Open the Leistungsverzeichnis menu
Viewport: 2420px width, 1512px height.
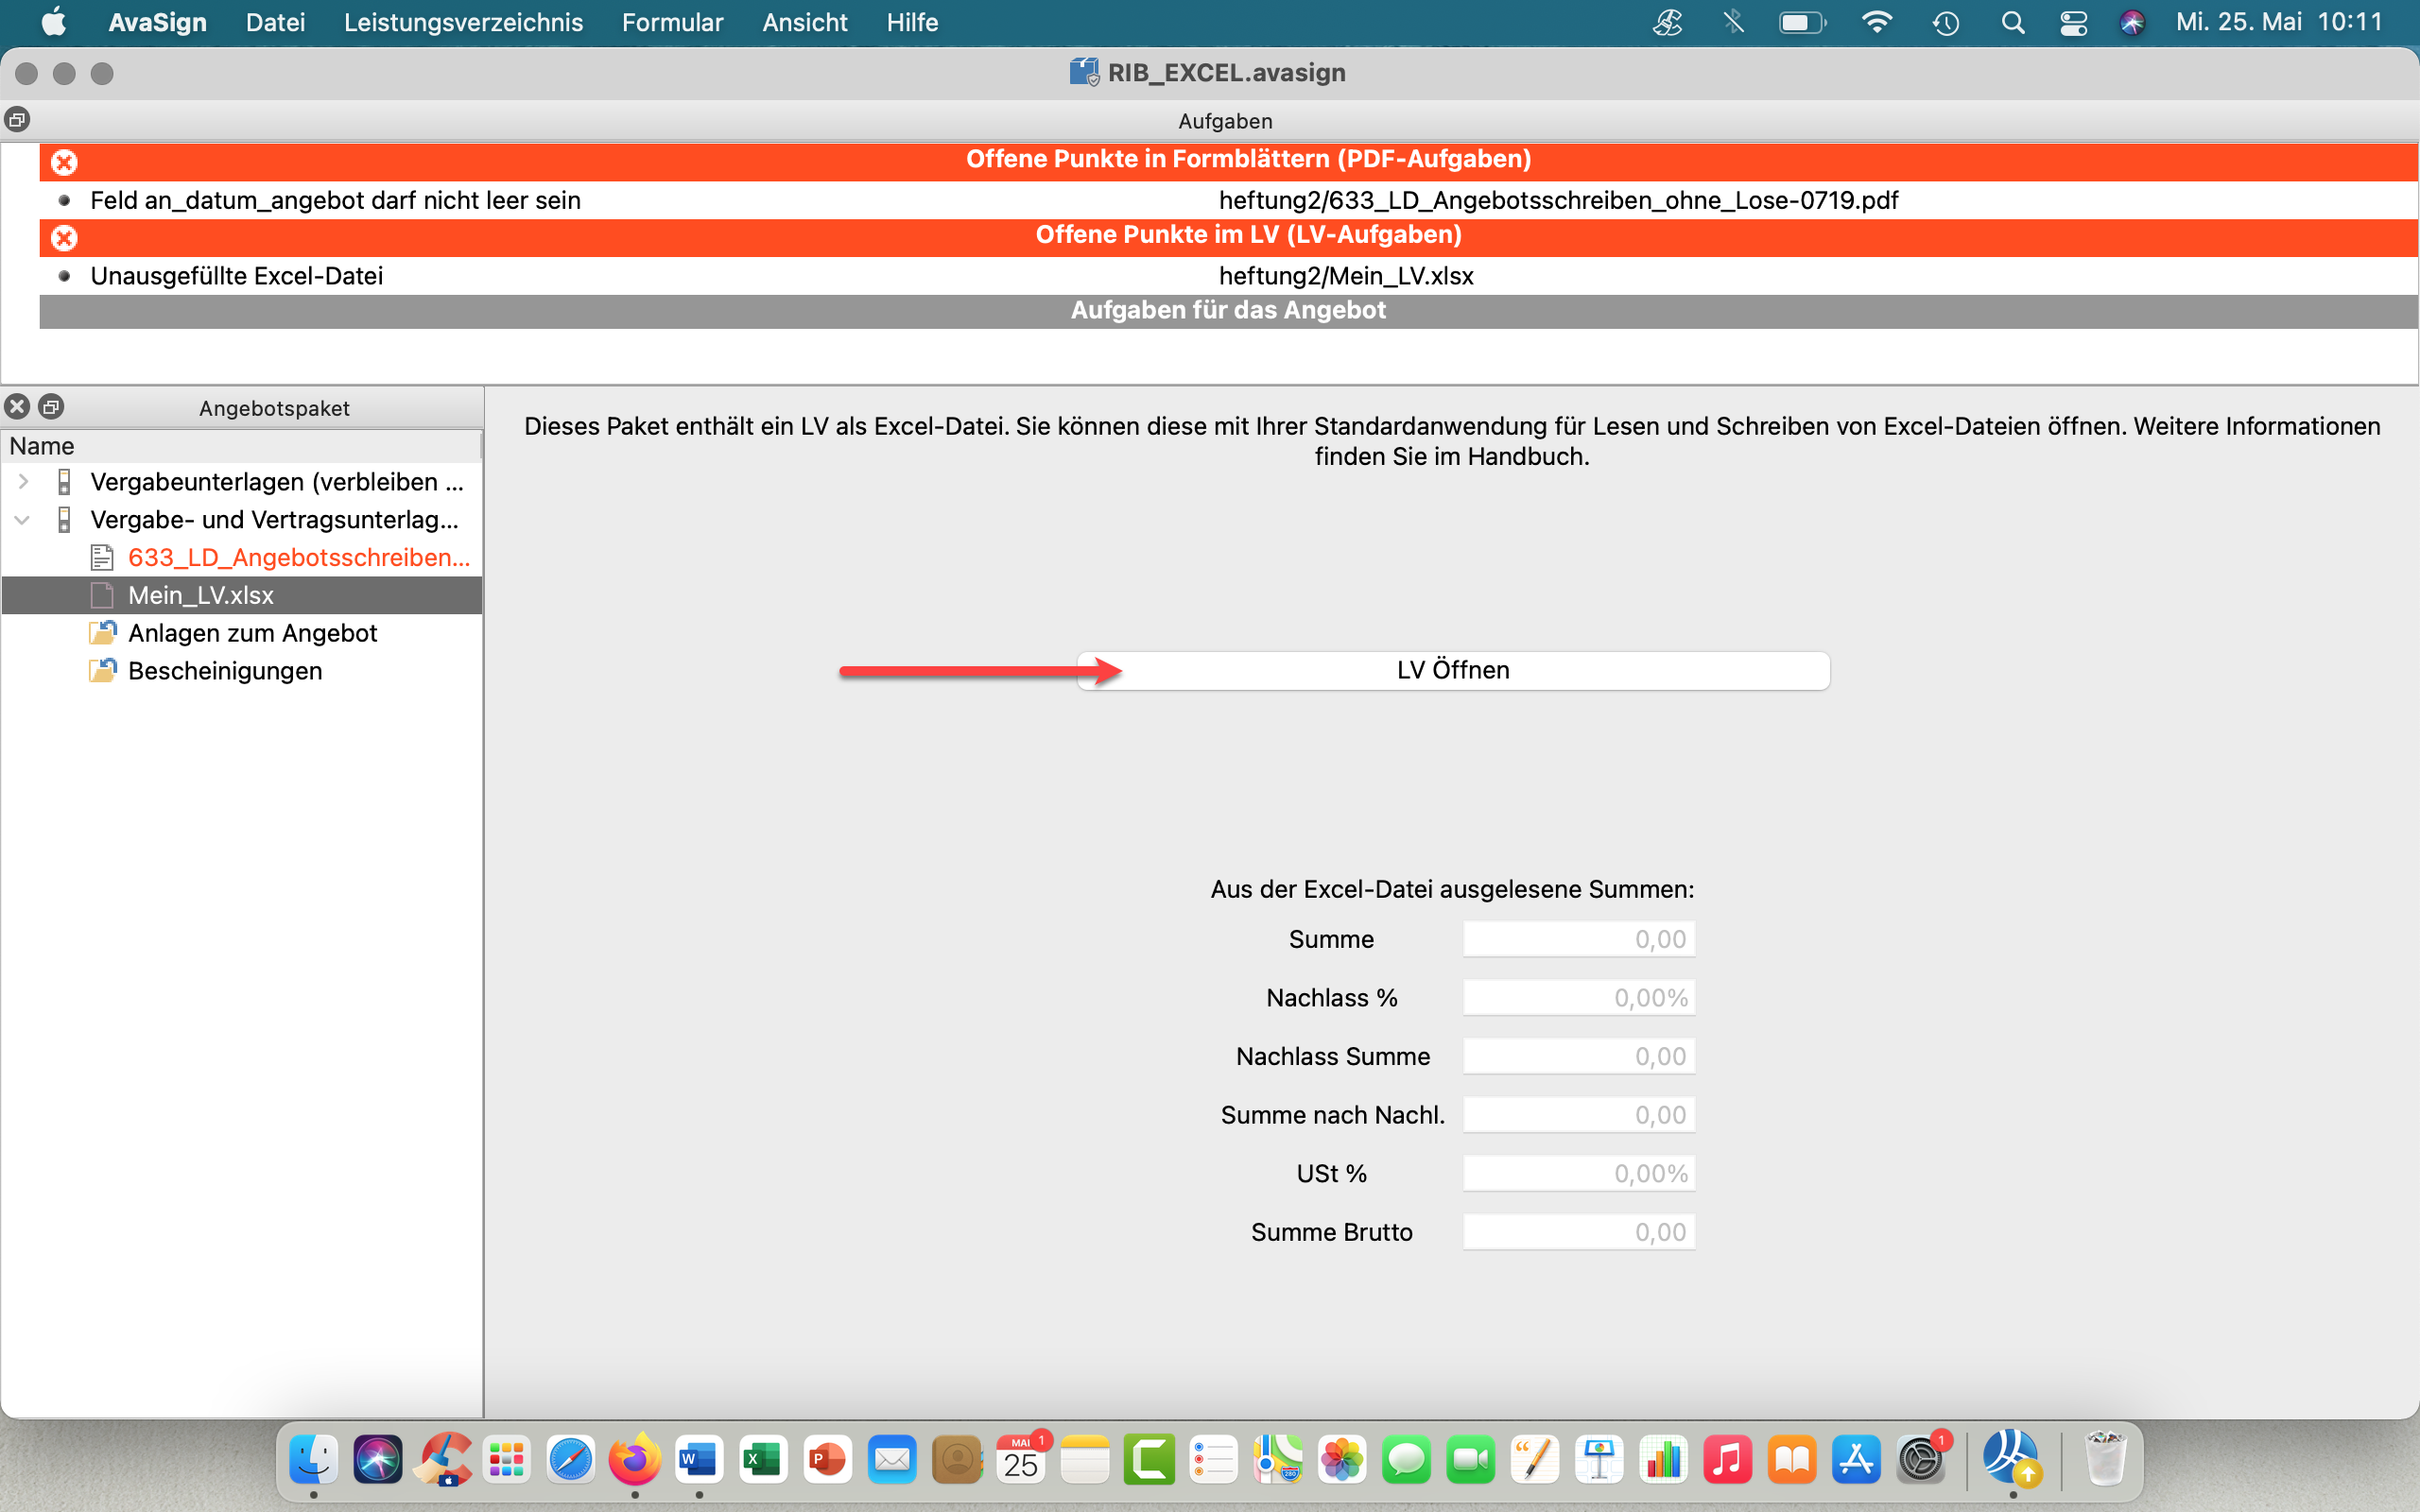pos(463,22)
